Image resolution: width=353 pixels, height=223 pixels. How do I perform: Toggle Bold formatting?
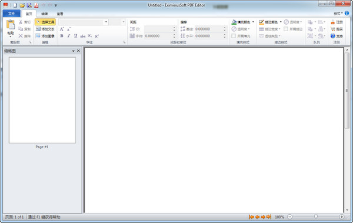click(62, 36)
